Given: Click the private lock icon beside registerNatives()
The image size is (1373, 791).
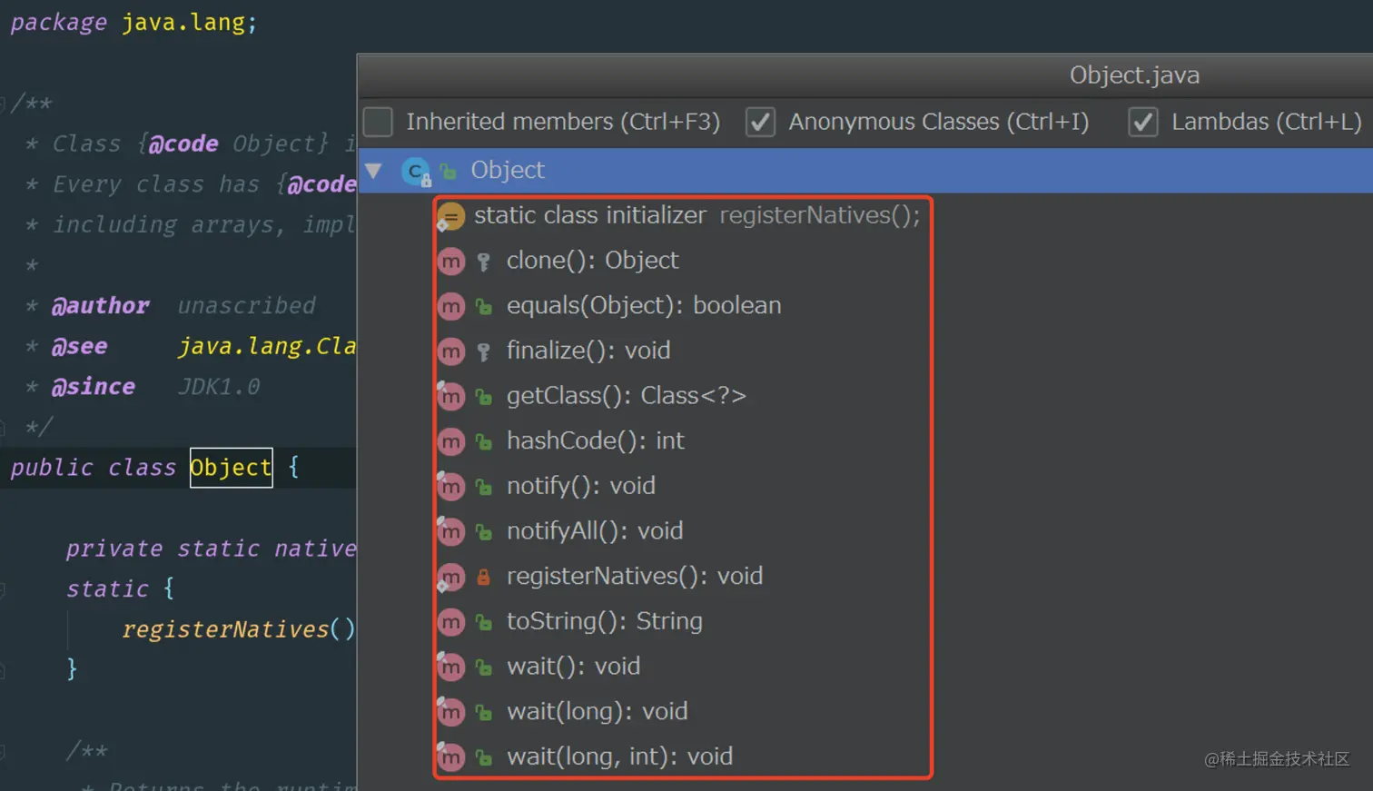Looking at the screenshot, I should tap(484, 577).
